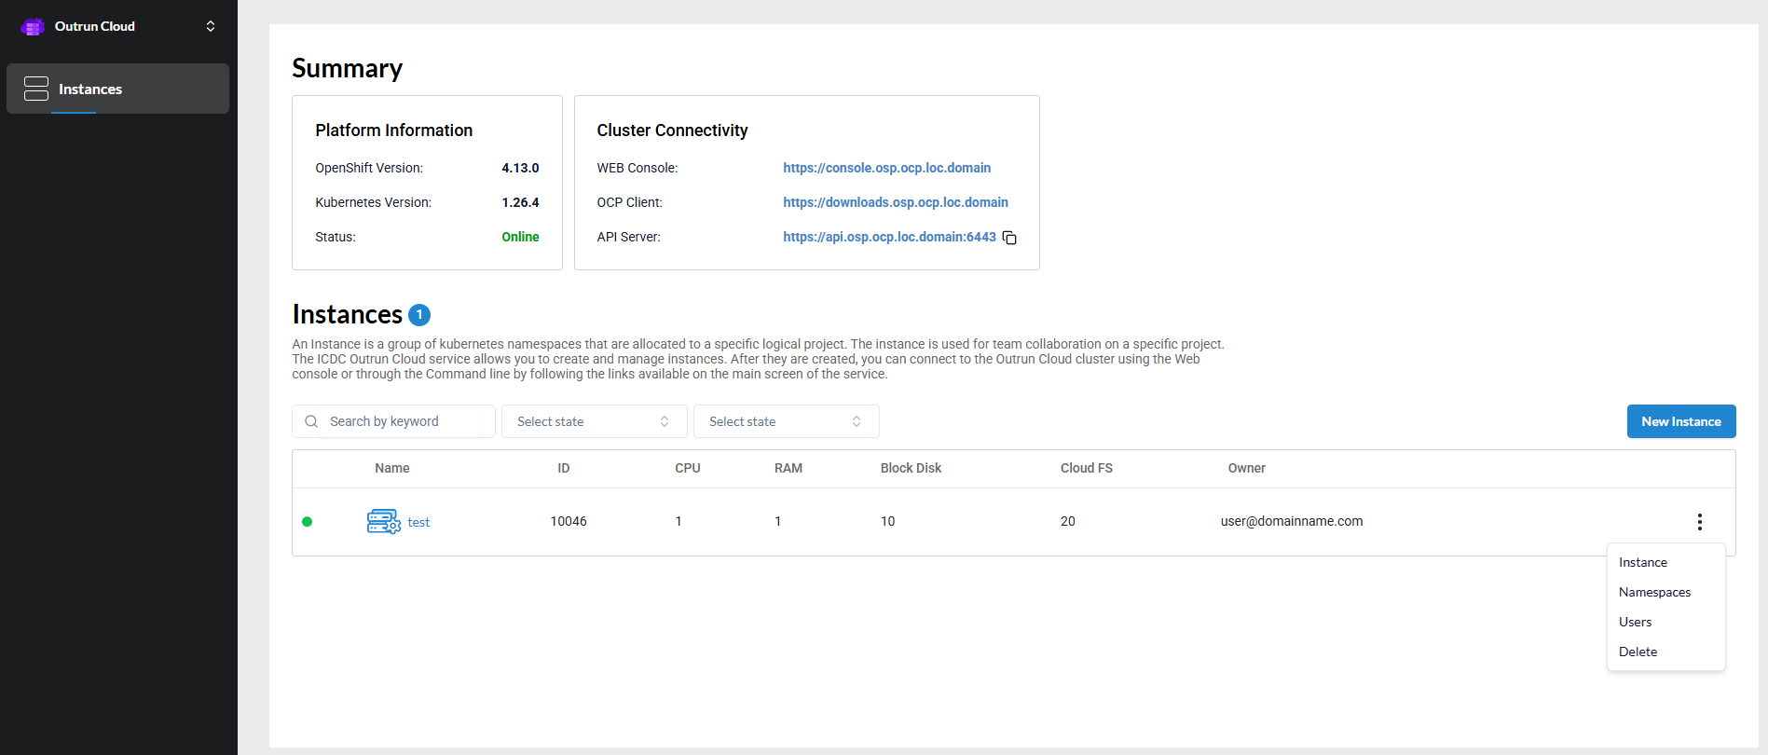Open the test instance name link
This screenshot has width=1768, height=755.
click(418, 523)
